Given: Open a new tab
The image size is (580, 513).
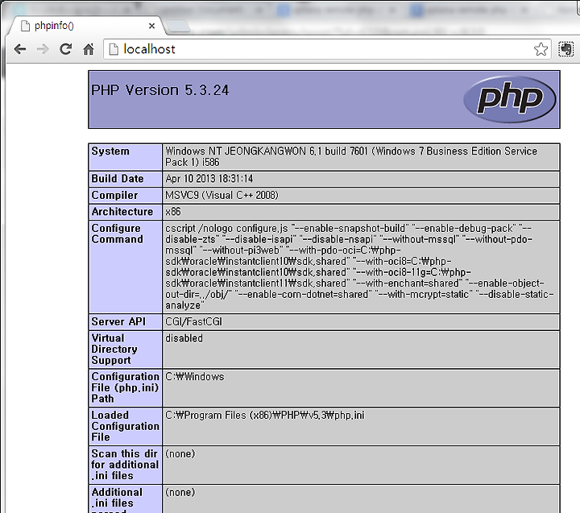Looking at the screenshot, I should [x=177, y=27].
